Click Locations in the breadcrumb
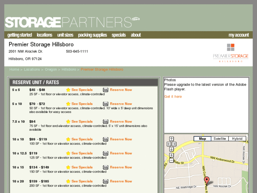 (32, 69)
